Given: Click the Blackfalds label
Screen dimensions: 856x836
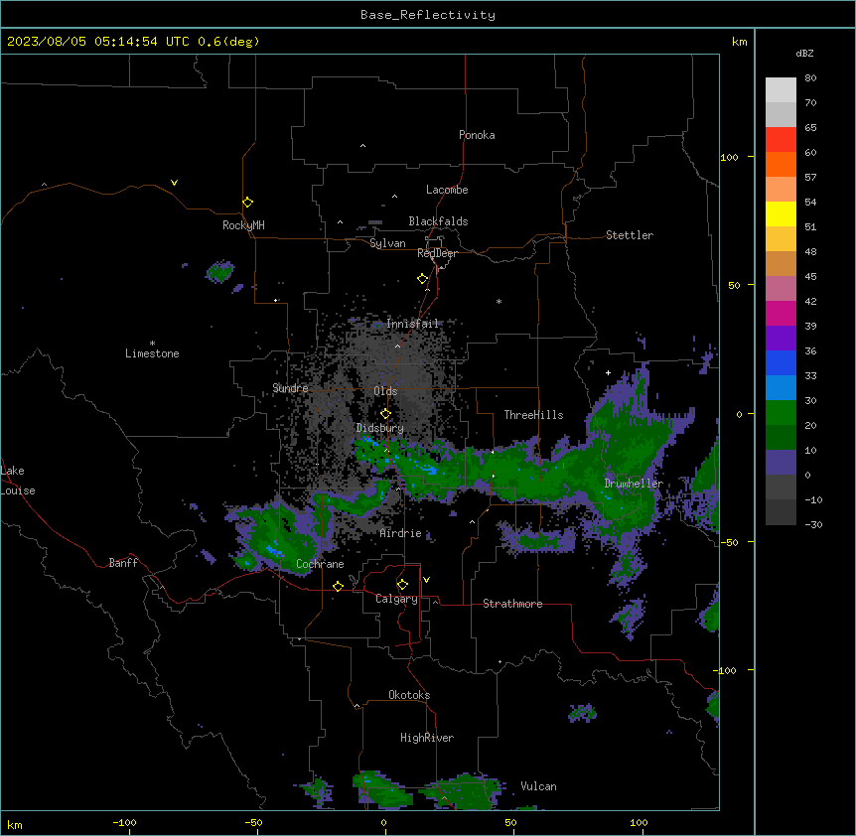Looking at the screenshot, I should [x=438, y=221].
